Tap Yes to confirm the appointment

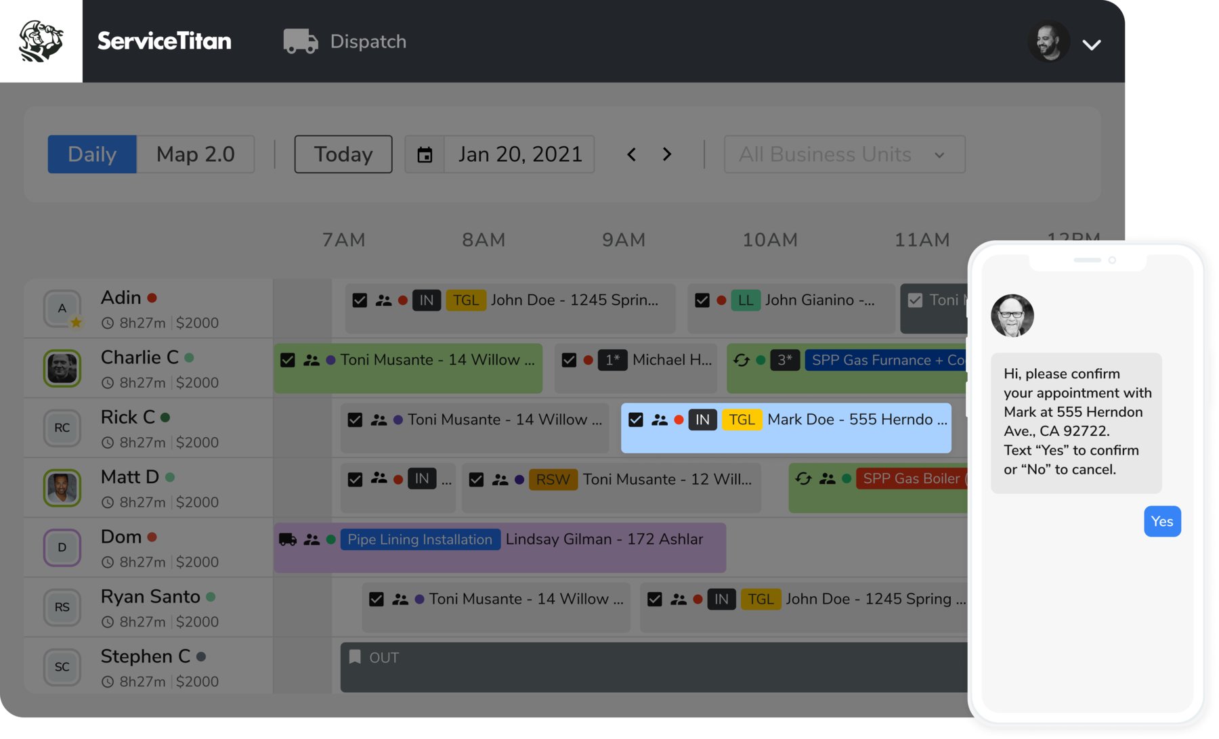coord(1161,521)
